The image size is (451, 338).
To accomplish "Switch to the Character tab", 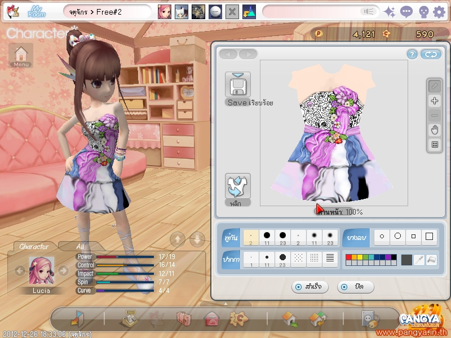I will (34, 247).
